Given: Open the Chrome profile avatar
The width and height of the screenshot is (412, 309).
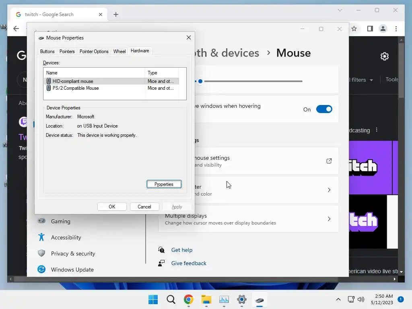Looking at the screenshot, I should pos(383,29).
